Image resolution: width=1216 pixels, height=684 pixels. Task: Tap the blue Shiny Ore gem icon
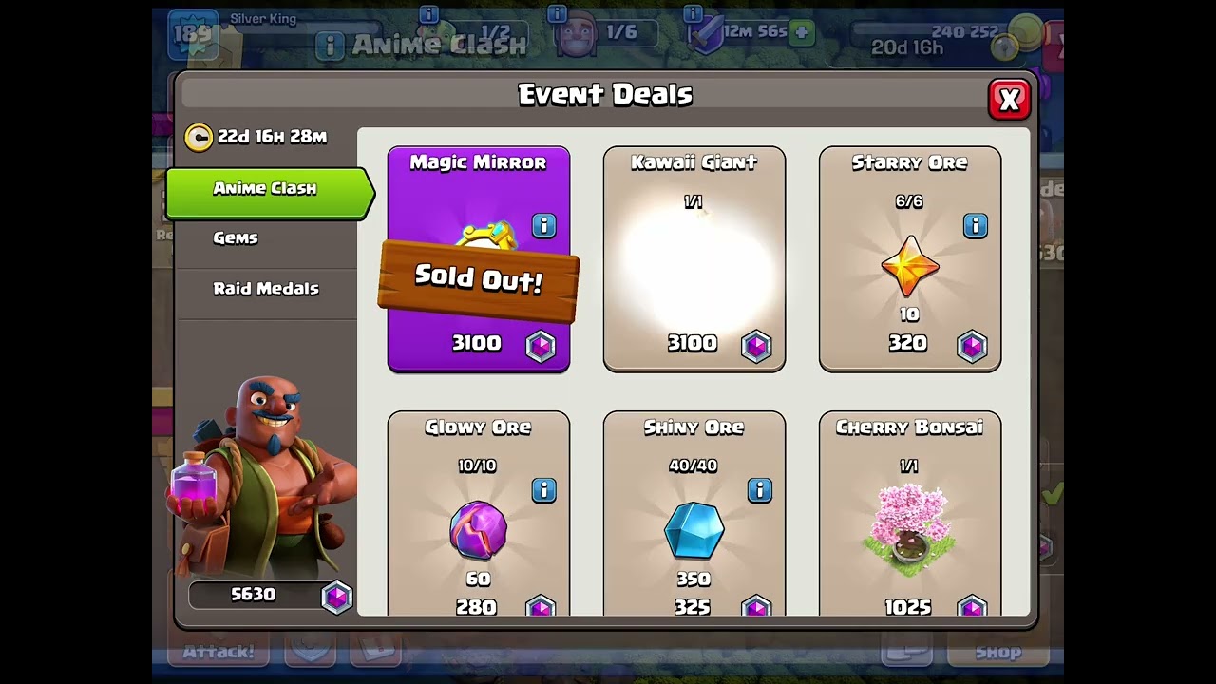(x=693, y=531)
